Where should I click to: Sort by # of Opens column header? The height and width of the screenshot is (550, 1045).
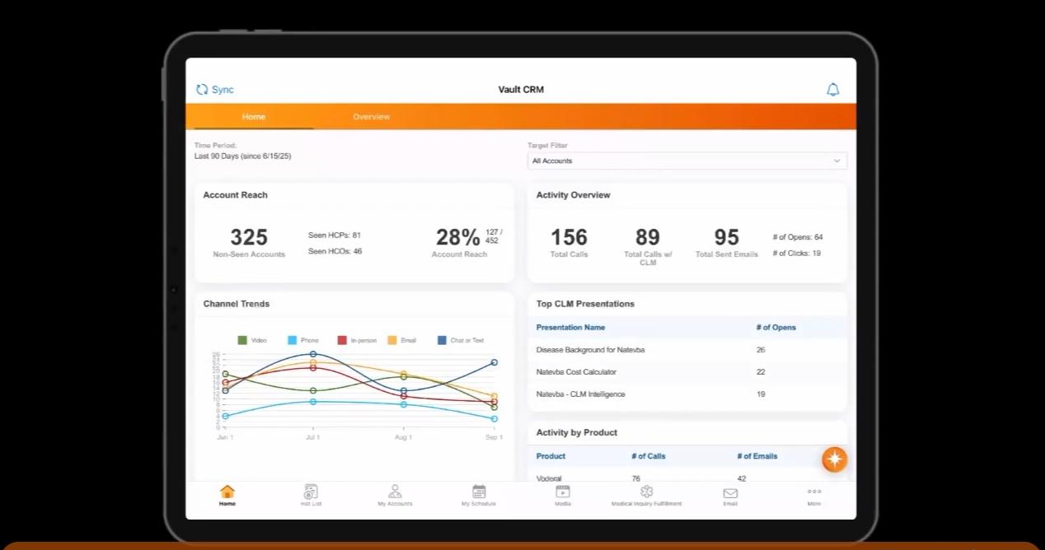[776, 328]
